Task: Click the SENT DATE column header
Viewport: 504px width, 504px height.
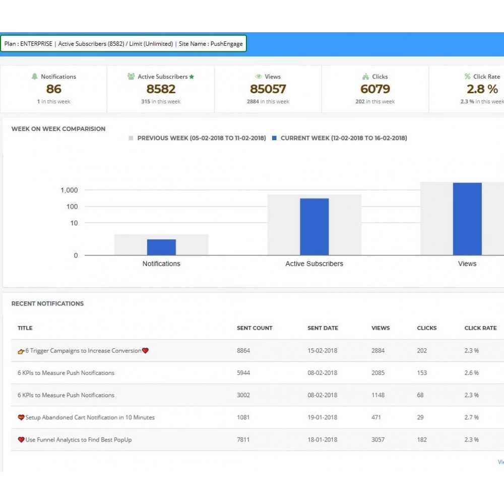Action: pos(323,328)
